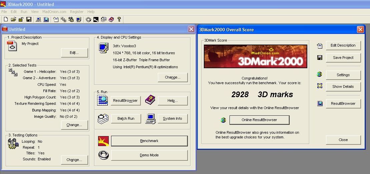
Task: Launch Demo Mode
Action: coord(149,155)
